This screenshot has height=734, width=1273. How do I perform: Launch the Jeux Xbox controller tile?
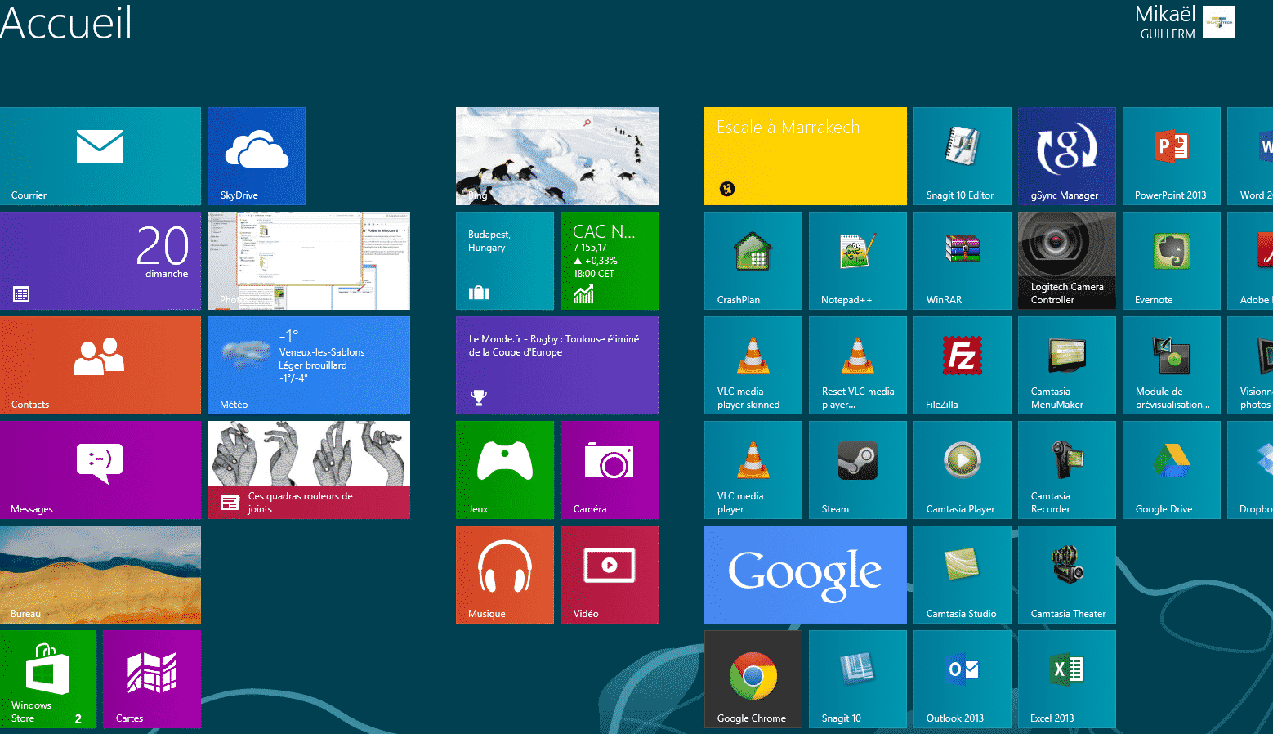[504, 470]
